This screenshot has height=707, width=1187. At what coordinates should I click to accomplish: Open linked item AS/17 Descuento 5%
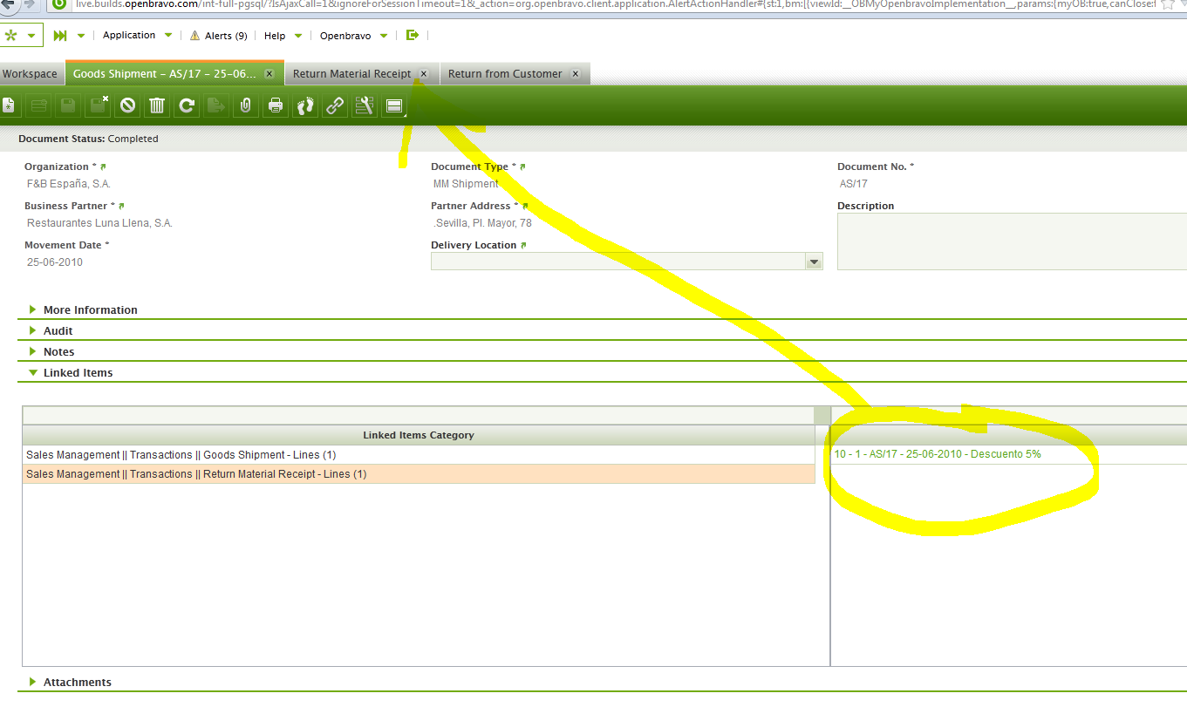pyautogui.click(x=937, y=454)
